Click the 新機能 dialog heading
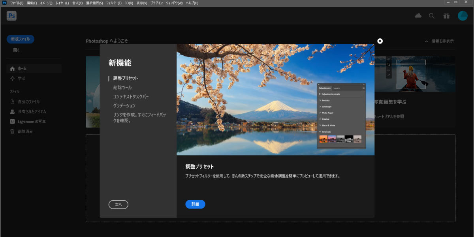474x237 pixels. click(120, 62)
